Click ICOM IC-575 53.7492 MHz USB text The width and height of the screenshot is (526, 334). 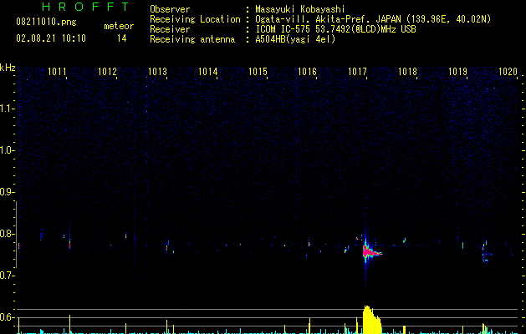click(x=335, y=29)
